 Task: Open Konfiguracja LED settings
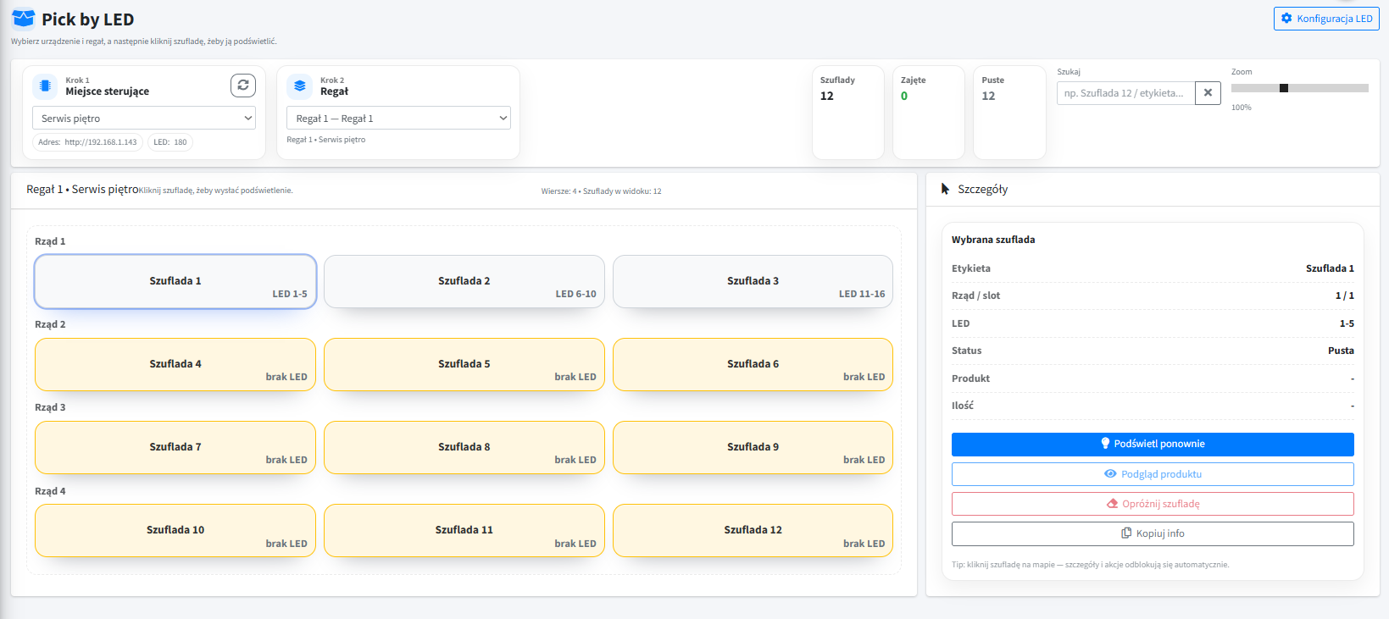click(x=1326, y=19)
